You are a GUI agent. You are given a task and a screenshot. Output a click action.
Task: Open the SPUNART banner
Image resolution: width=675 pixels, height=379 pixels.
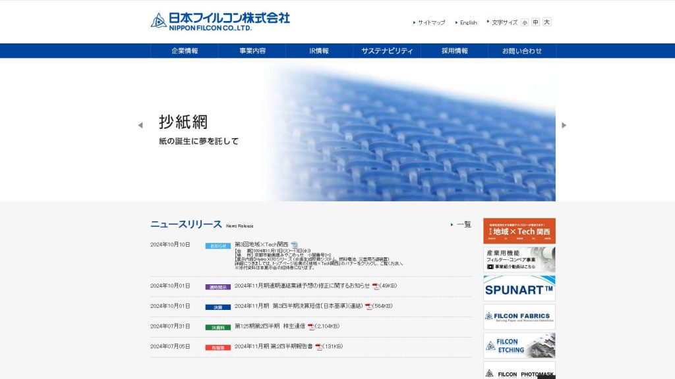pos(519,288)
